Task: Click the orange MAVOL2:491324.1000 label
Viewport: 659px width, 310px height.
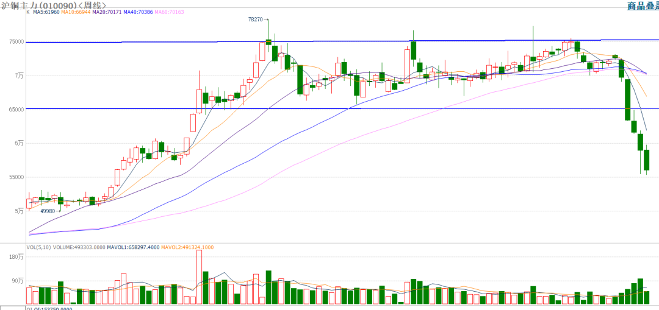Action: pyautogui.click(x=187, y=247)
